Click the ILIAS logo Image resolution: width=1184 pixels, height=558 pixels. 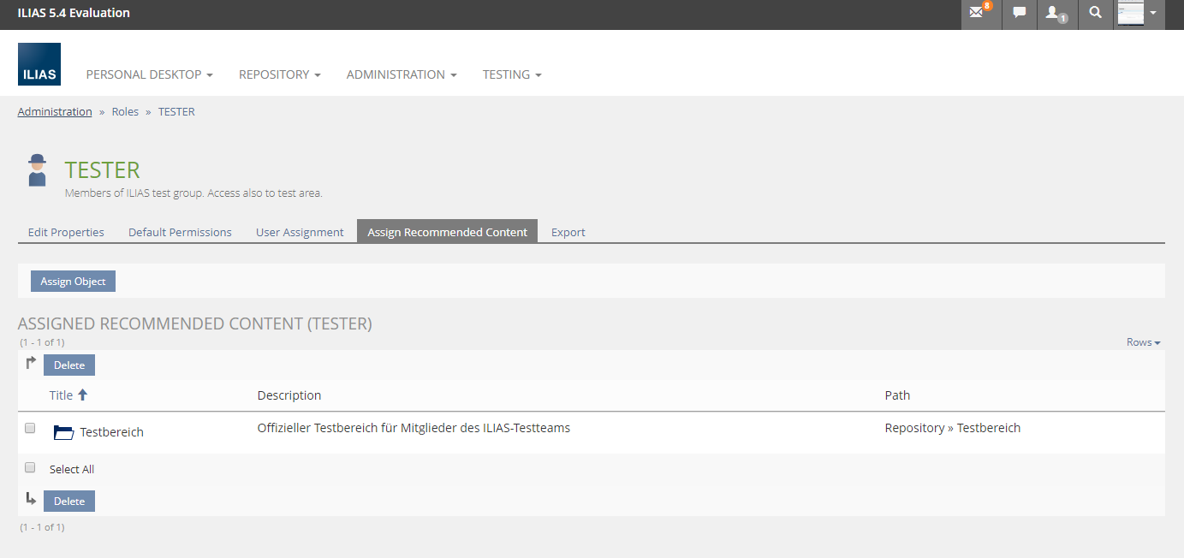pyautogui.click(x=39, y=64)
